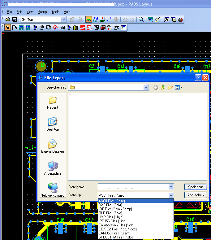
Task: Open the Design Toolbar wavy traces icon
Action: pyautogui.click(x=96, y=20)
